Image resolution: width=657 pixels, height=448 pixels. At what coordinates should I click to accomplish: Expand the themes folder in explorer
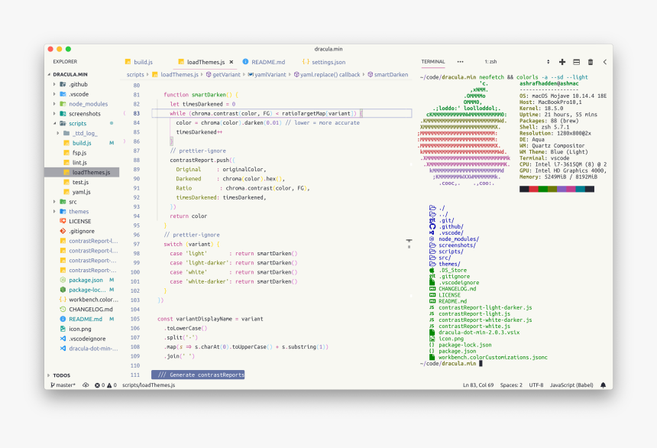pos(78,212)
